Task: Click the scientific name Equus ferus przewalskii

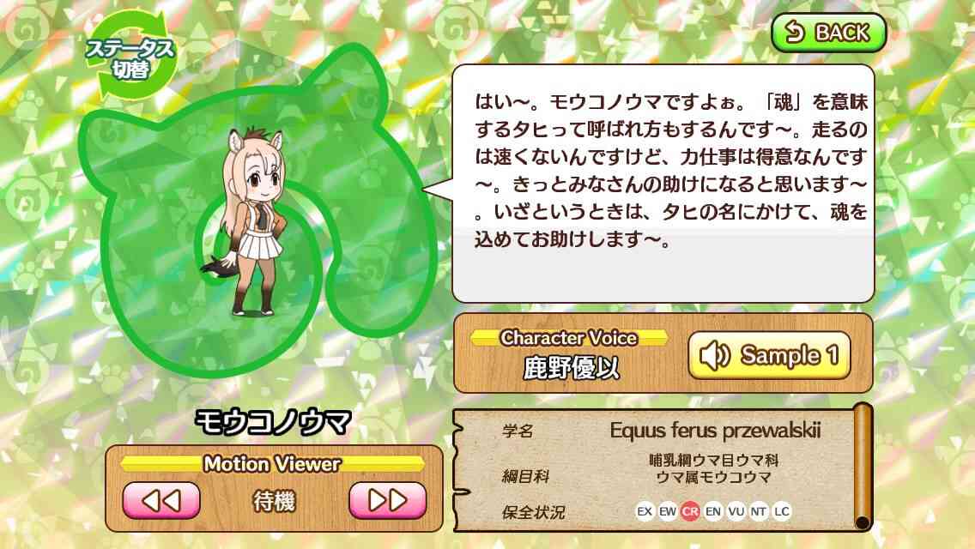Action: tap(715, 431)
